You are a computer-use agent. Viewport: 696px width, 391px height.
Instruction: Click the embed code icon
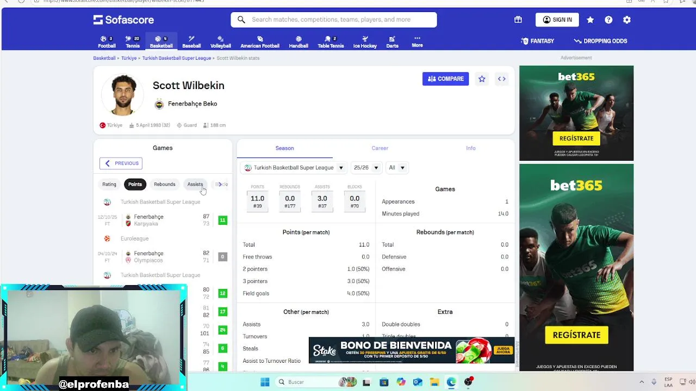[502, 79]
